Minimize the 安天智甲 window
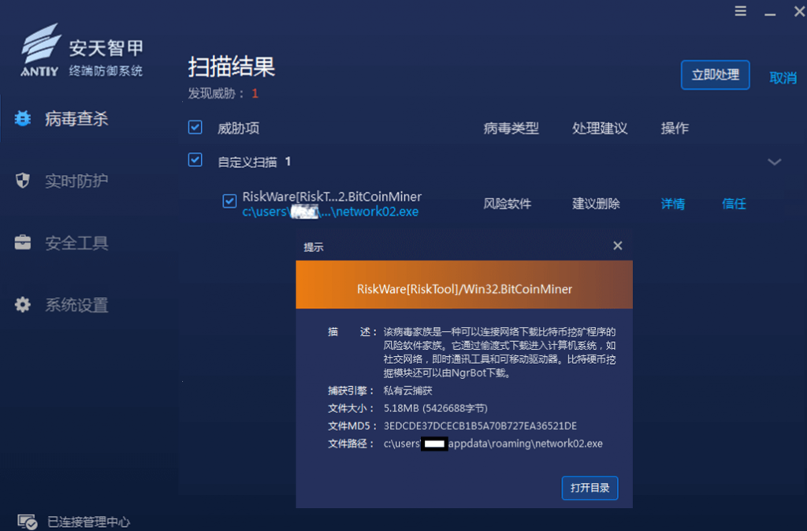This screenshot has height=531, width=807. [768, 11]
